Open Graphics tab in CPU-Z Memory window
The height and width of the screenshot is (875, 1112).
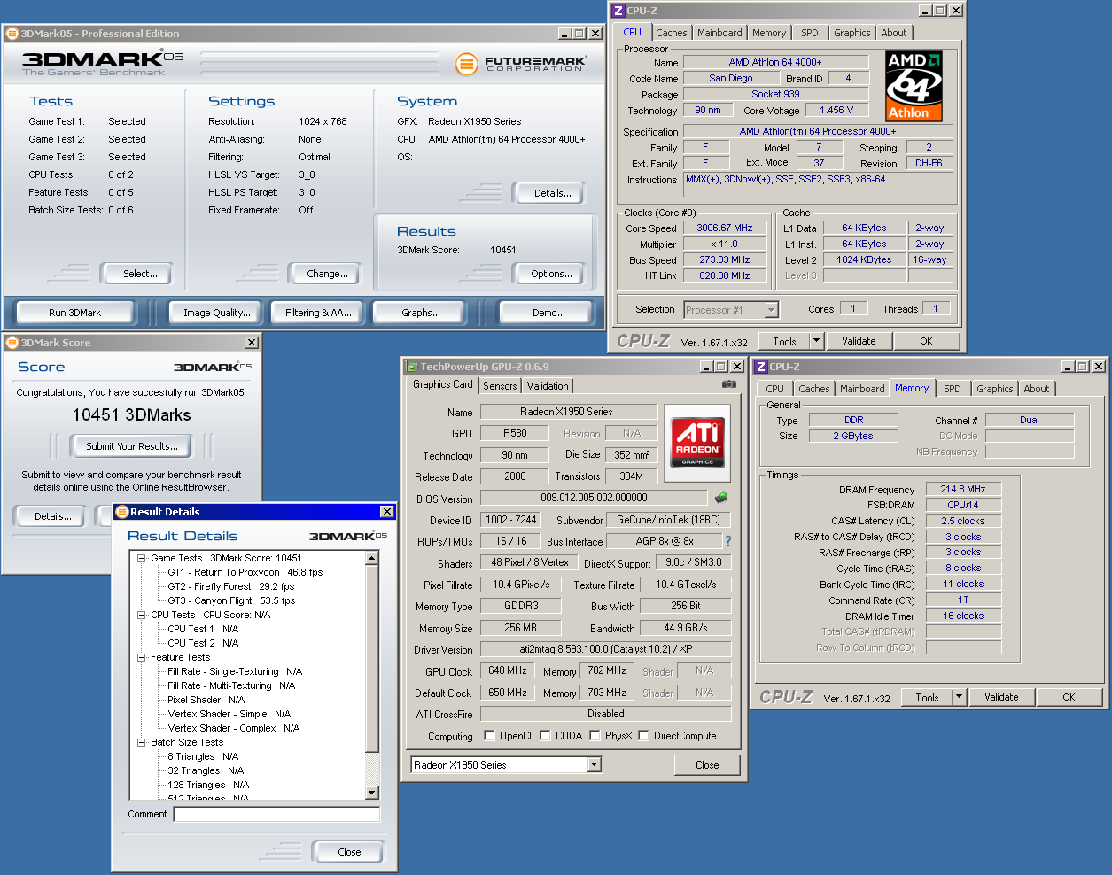click(x=995, y=389)
